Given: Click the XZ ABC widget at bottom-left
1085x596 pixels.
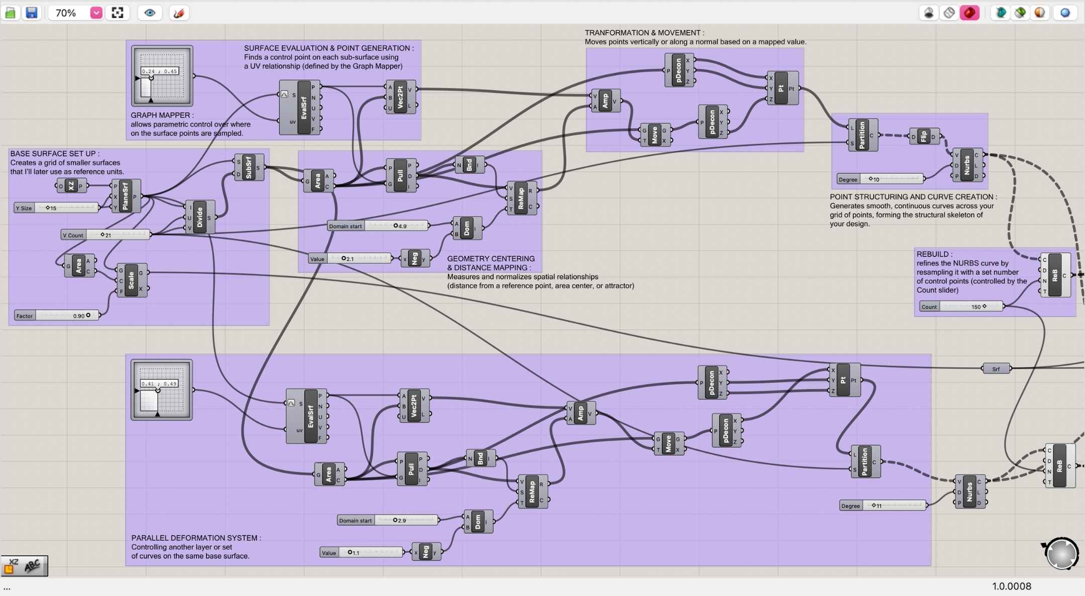Looking at the screenshot, I should click(24, 566).
